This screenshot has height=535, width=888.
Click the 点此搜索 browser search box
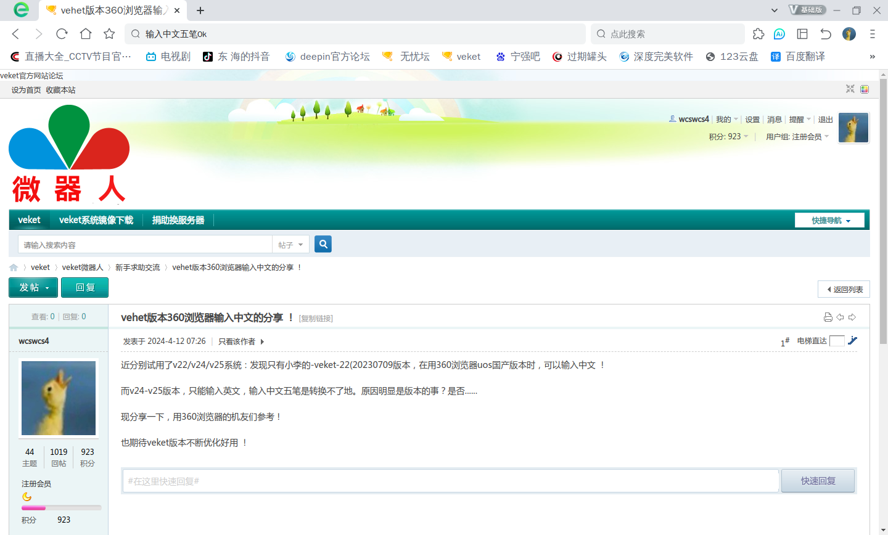click(x=668, y=34)
